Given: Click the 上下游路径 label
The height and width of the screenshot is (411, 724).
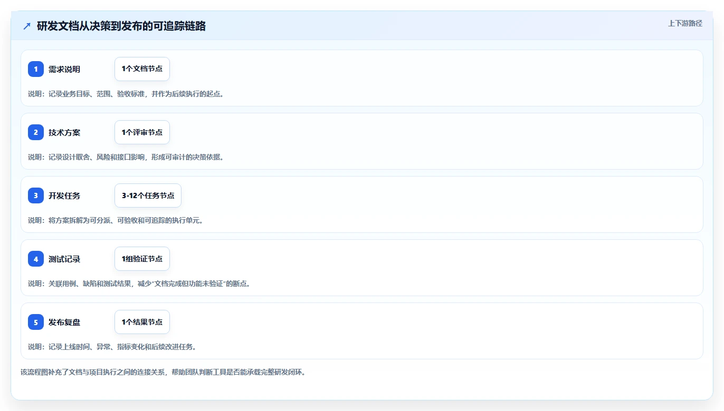Looking at the screenshot, I should 685,23.
